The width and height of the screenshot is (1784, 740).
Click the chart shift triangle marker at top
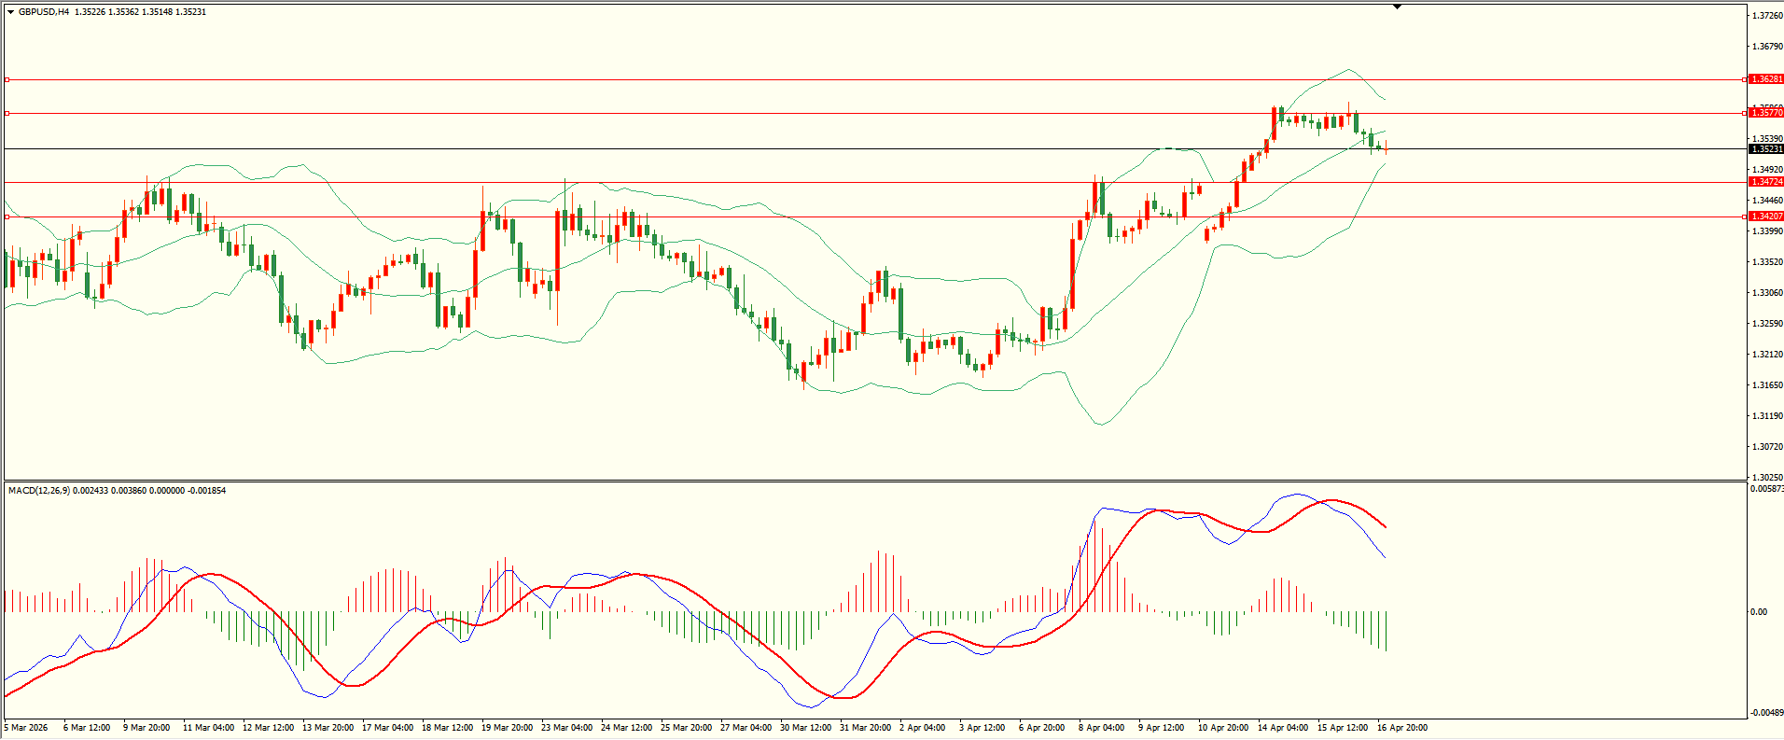(x=1397, y=7)
